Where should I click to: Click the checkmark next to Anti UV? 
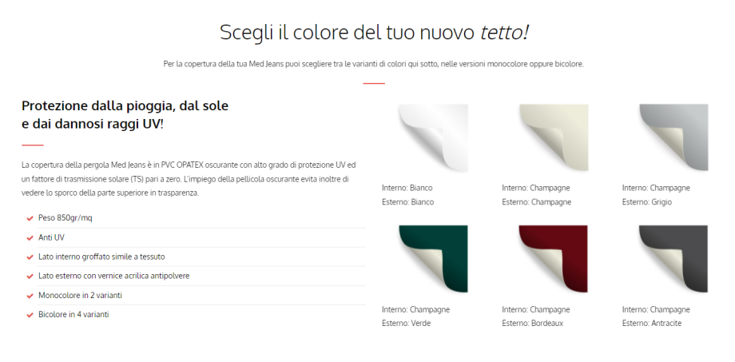click(x=30, y=237)
